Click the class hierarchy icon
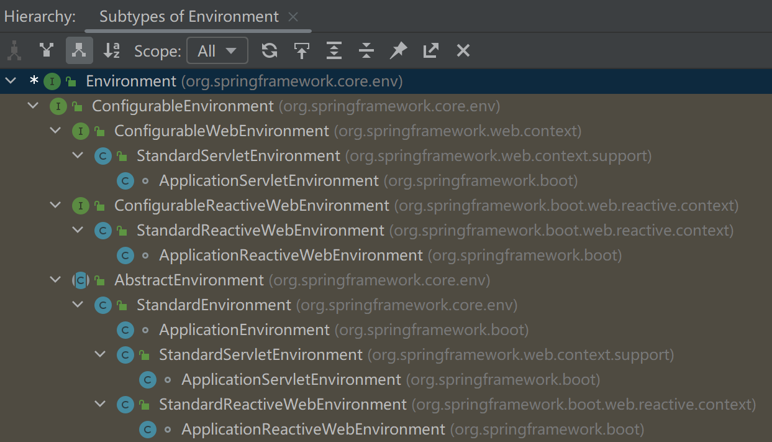This screenshot has width=772, height=442. [x=14, y=50]
